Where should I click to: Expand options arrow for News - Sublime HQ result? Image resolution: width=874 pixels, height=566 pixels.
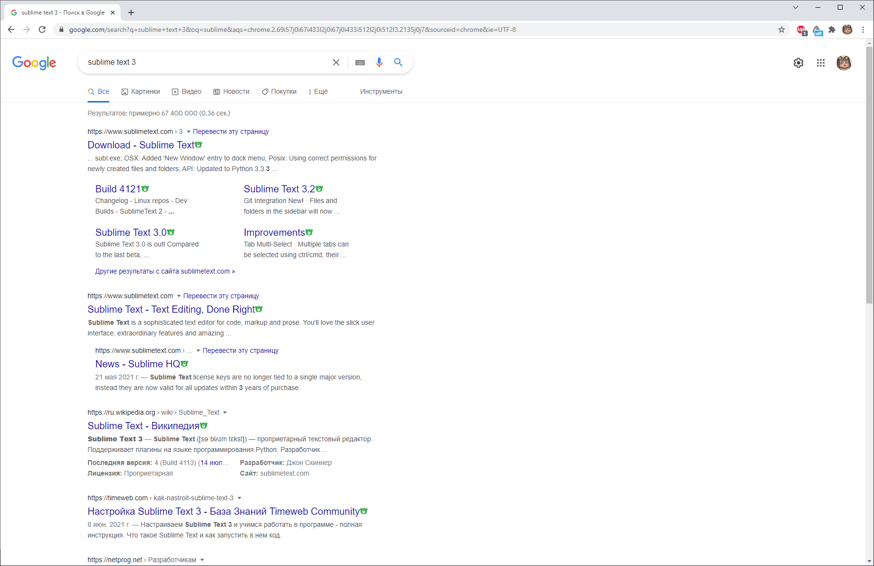coord(198,350)
